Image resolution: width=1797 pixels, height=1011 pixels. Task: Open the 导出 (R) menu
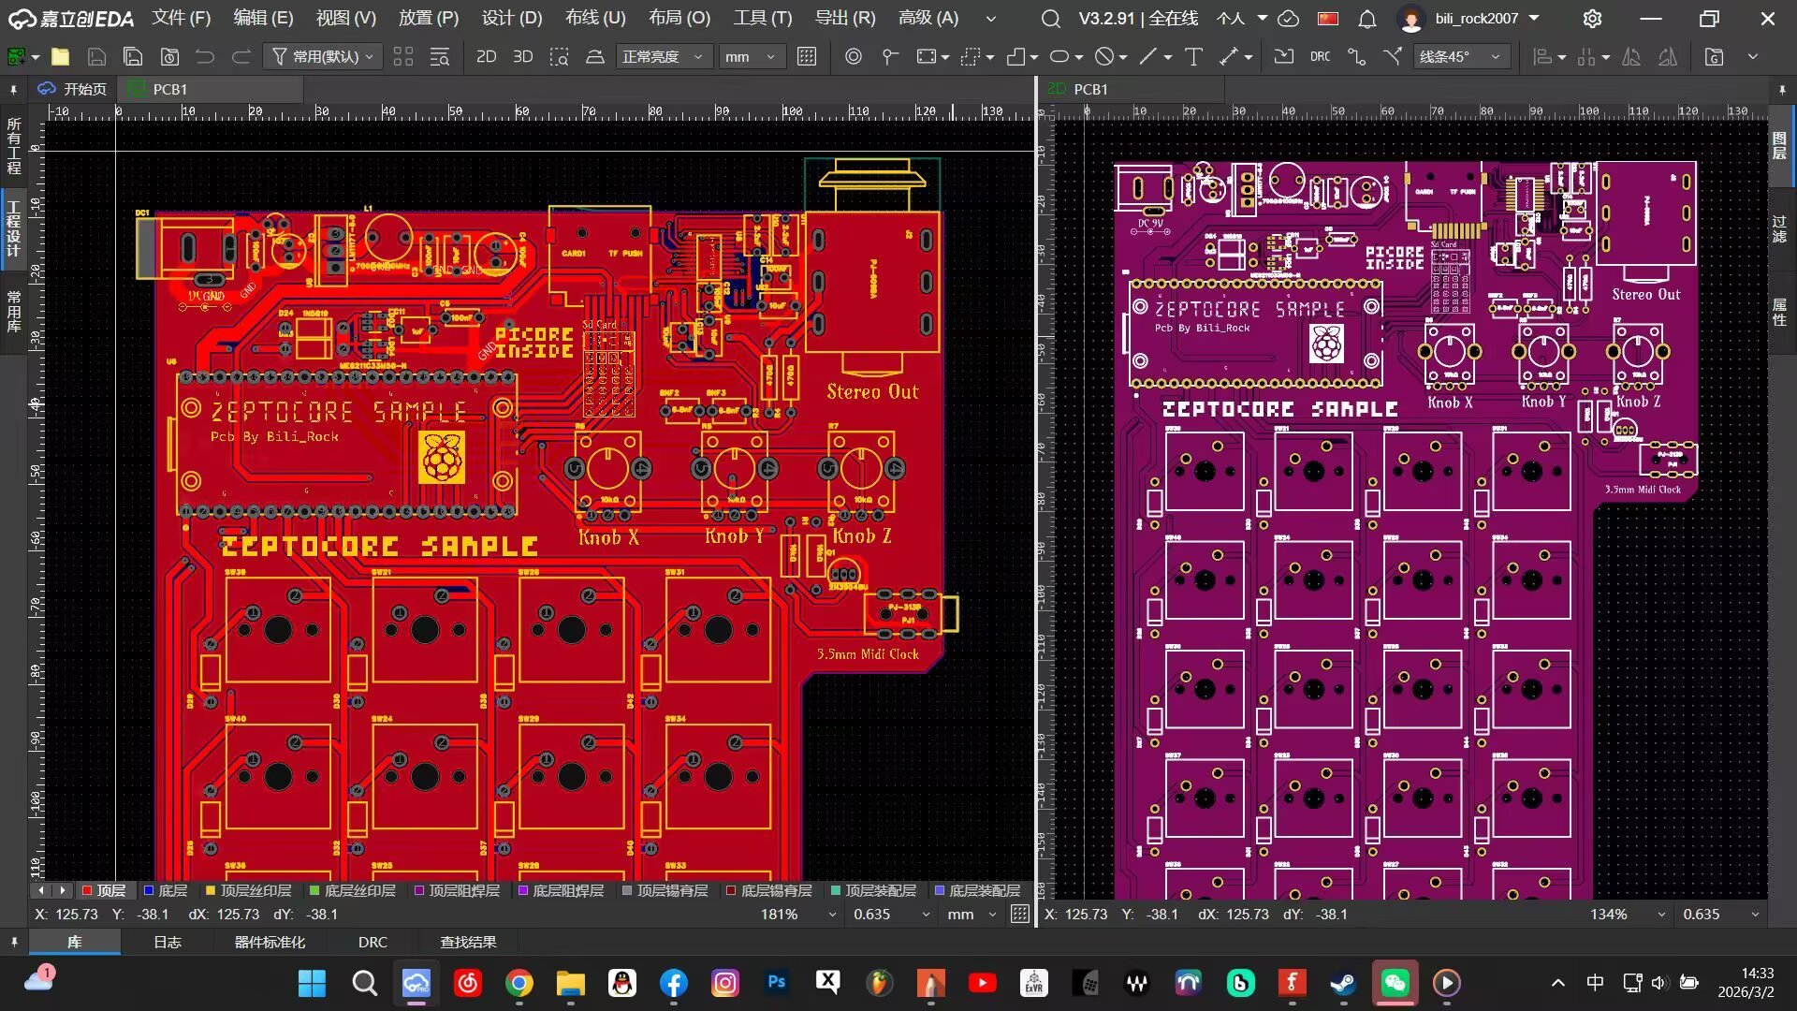(x=845, y=19)
